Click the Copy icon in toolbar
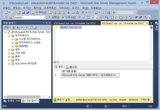160x110 pixels. pyautogui.click(x=73, y=13)
